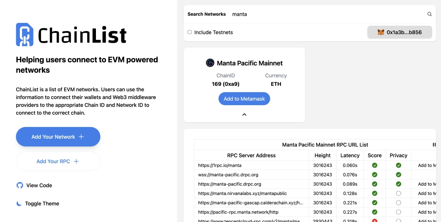
Task: Add https://manta-pacific.drpc.org RPC to Metamask
Action: (427, 184)
